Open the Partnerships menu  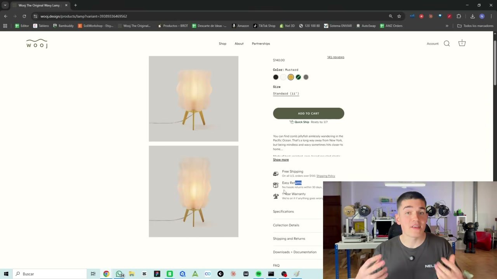pyautogui.click(x=261, y=44)
